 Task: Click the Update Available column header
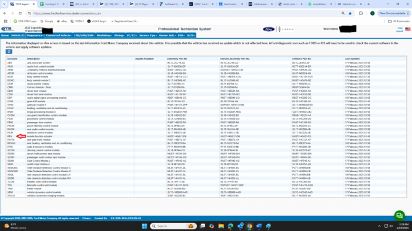click(144, 59)
